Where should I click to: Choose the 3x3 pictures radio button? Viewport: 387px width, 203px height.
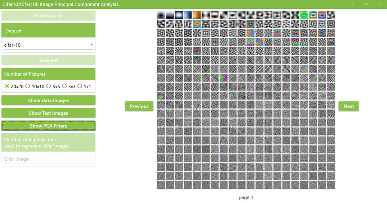tap(64, 86)
